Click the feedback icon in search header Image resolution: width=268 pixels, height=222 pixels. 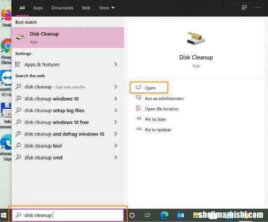point(244,7)
